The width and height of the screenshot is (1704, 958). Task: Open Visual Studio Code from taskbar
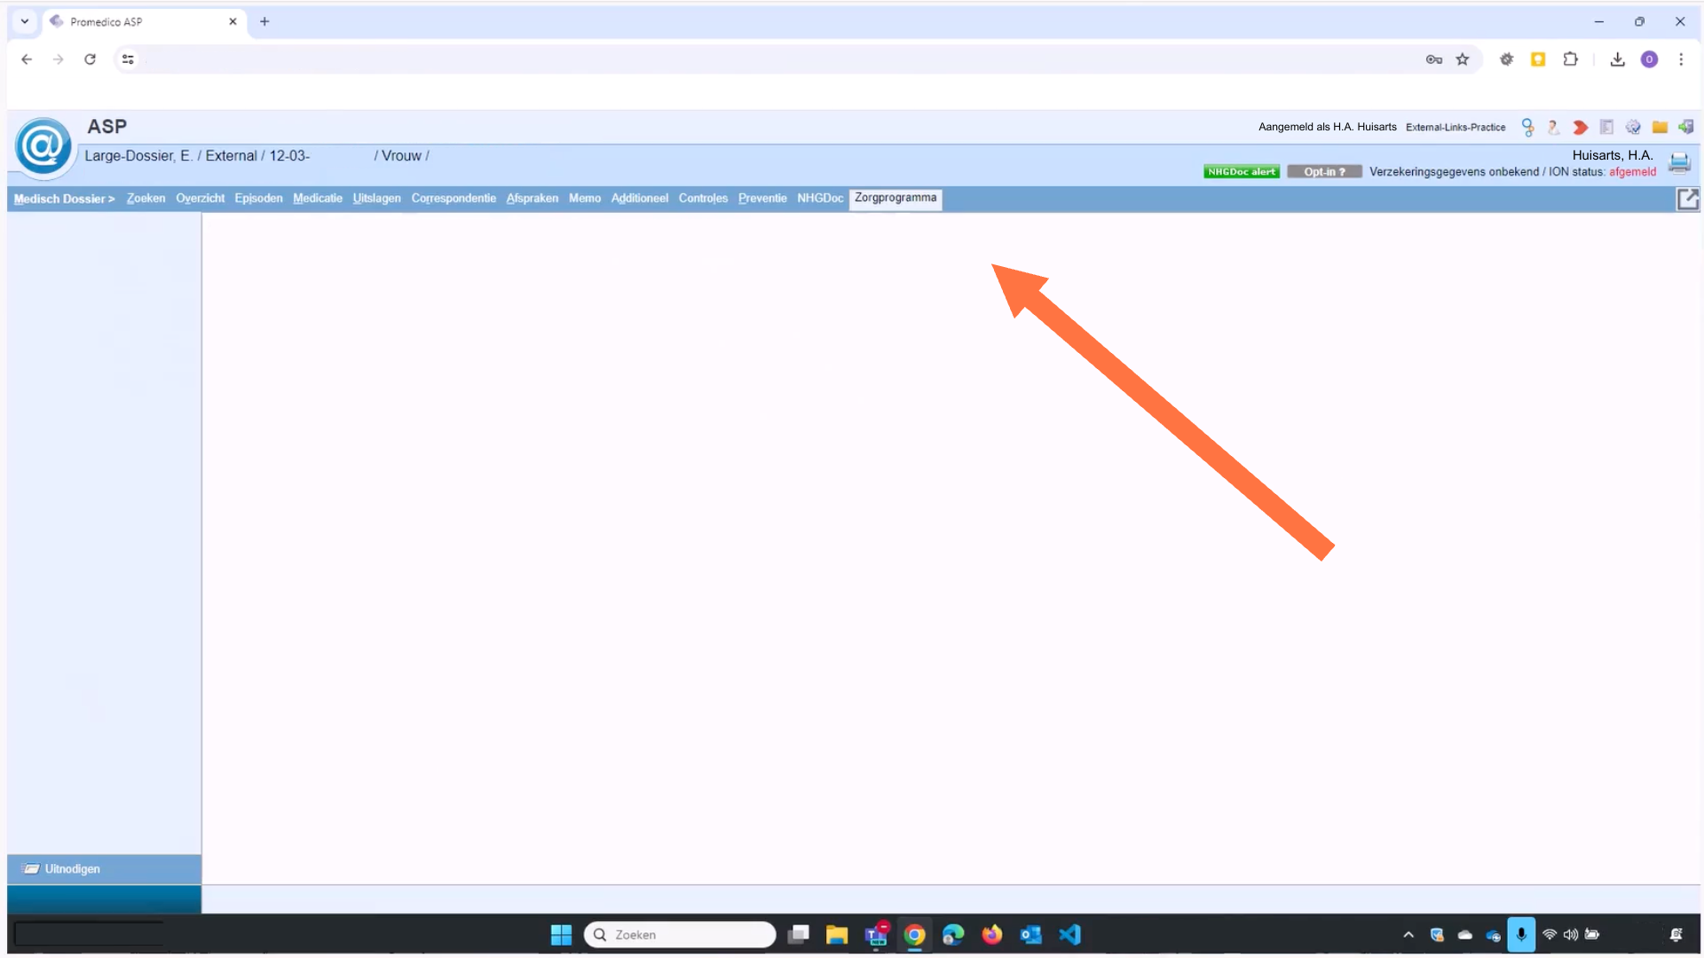click(1069, 935)
